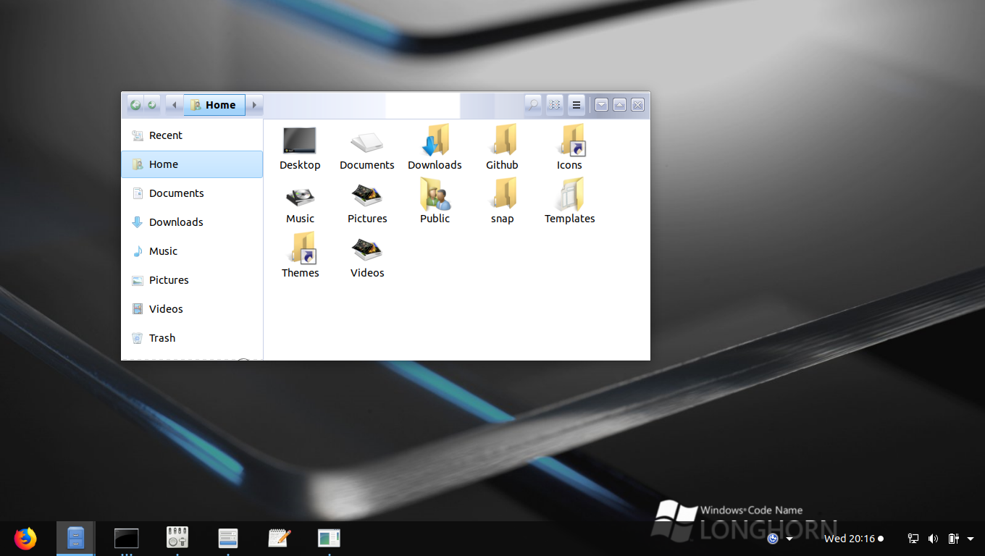Open the battery status tray icon
The image size is (985, 556).
(x=953, y=539)
